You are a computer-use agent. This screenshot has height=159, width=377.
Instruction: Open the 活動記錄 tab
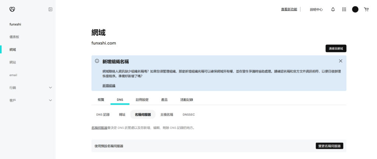186,100
